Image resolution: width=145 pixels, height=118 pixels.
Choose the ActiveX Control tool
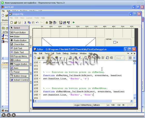tap(19, 80)
